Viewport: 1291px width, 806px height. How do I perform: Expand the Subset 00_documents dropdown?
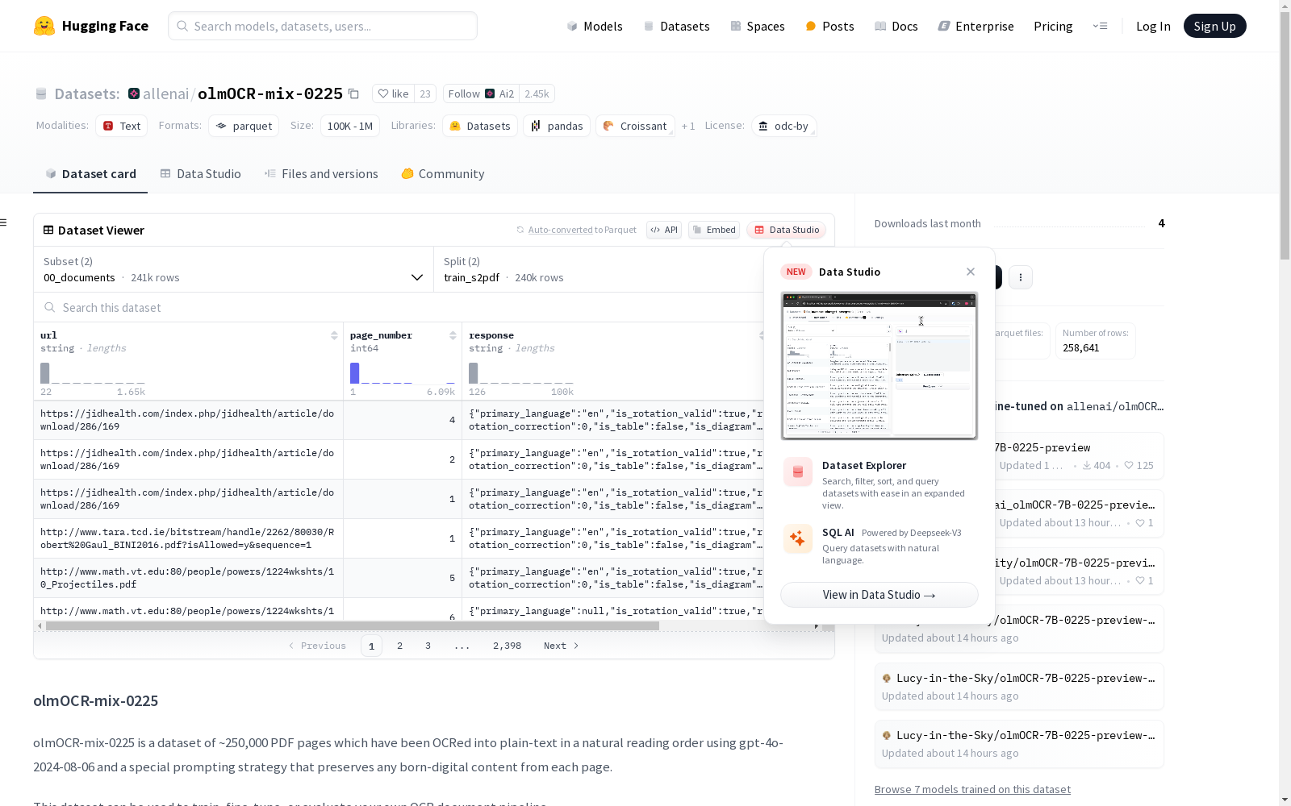pos(234,269)
